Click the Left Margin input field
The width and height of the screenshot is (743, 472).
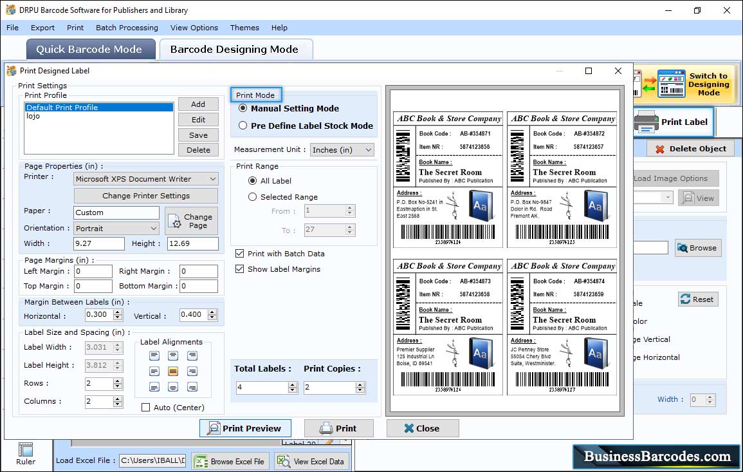pos(93,271)
